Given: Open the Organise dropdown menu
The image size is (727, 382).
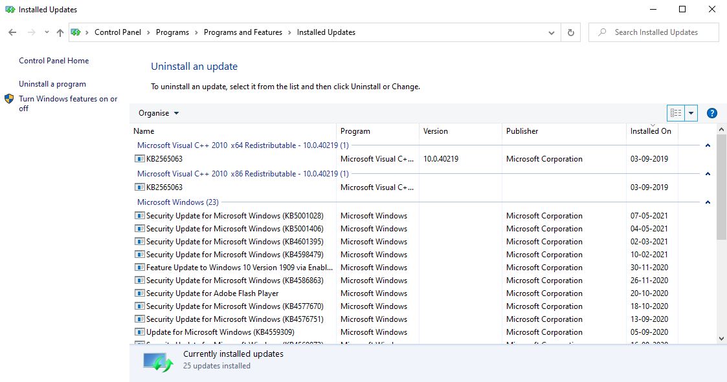Looking at the screenshot, I should (x=159, y=113).
